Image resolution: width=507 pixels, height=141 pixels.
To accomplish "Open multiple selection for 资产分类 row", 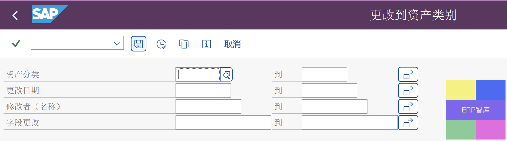I will click(x=408, y=74).
